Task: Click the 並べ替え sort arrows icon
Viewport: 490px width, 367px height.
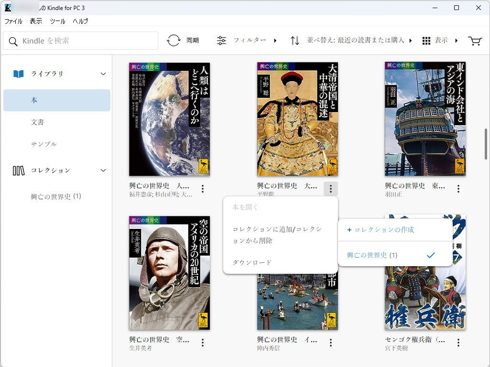Action: 295,41
